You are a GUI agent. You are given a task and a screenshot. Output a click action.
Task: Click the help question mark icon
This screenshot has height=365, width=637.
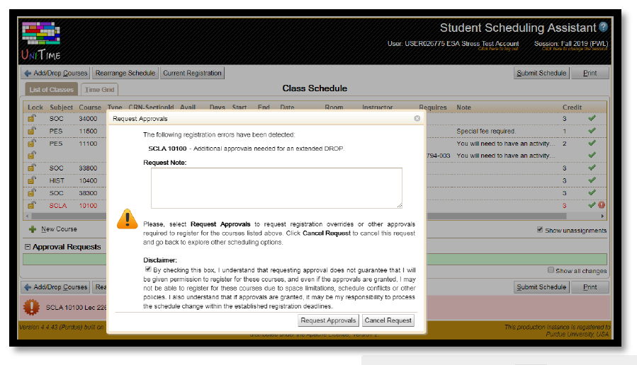[x=603, y=28]
